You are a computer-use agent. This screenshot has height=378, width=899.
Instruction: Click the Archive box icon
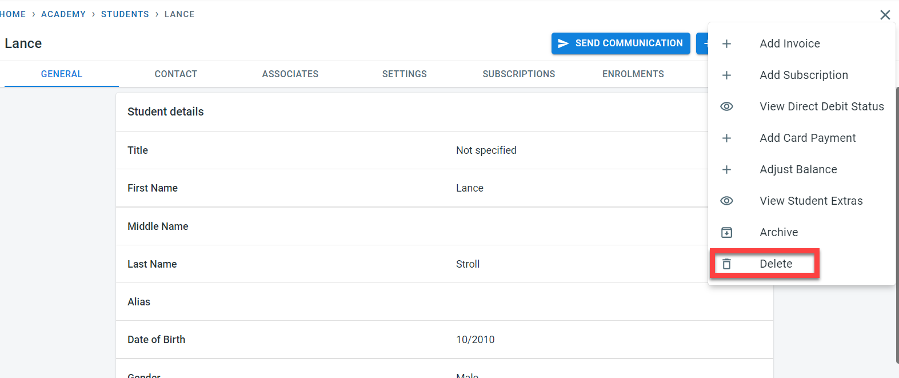[726, 233]
